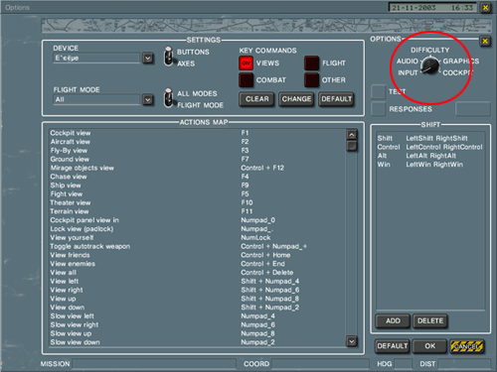Select INPUT on the options dial

(408, 72)
